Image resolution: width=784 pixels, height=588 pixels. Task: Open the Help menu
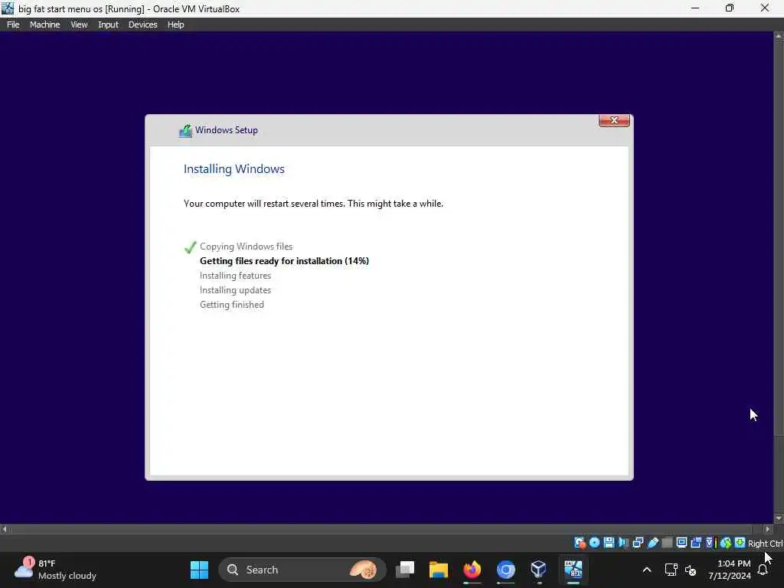point(175,24)
